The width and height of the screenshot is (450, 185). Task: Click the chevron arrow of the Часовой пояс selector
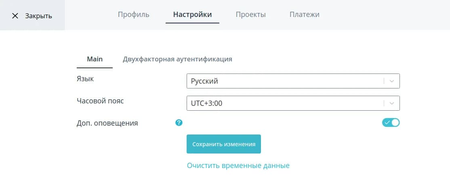pyautogui.click(x=392, y=103)
